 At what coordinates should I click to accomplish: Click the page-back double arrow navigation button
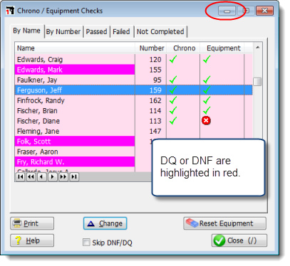tap(31, 177)
